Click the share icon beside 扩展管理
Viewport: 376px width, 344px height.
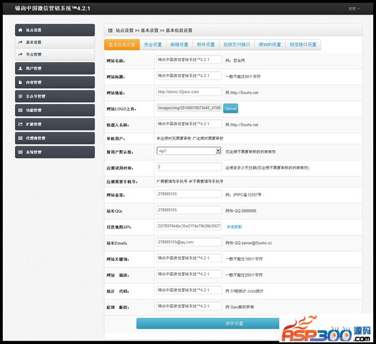[20, 124]
